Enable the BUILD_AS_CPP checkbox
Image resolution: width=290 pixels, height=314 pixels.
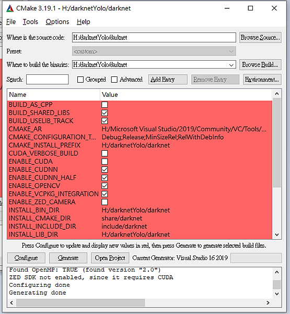(105, 105)
